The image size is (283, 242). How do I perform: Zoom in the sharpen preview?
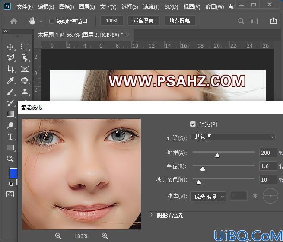tap(105, 236)
